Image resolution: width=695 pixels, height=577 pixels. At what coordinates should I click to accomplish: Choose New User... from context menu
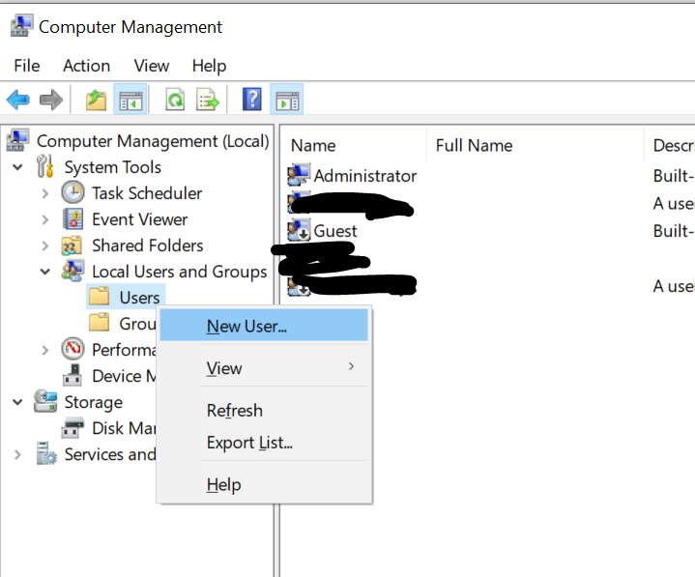coord(246,327)
